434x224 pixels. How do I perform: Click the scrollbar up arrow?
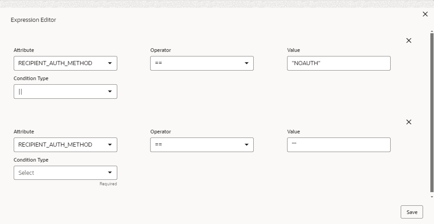tap(432, 31)
